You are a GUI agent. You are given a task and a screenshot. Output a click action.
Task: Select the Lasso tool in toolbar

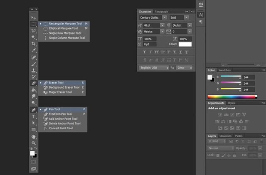[x=34, y=31]
